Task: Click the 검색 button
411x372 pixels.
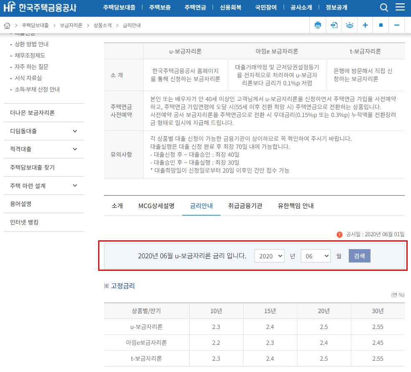Action: (359, 256)
